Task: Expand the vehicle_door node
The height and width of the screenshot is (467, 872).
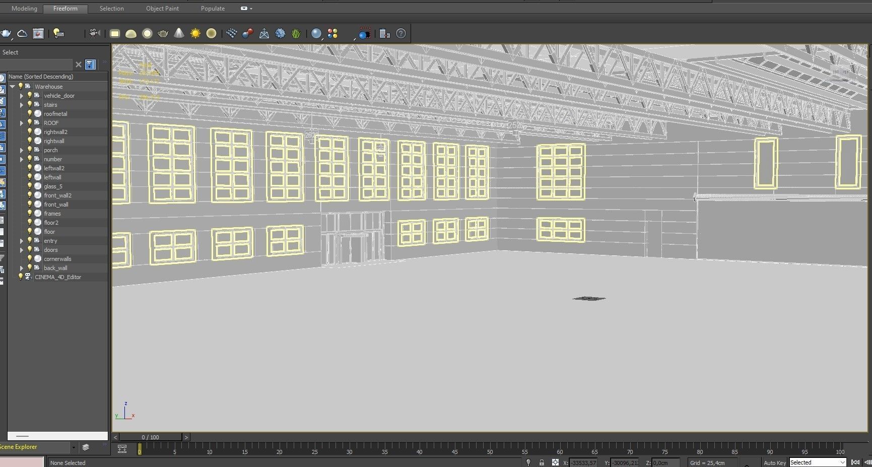Action: tap(22, 96)
